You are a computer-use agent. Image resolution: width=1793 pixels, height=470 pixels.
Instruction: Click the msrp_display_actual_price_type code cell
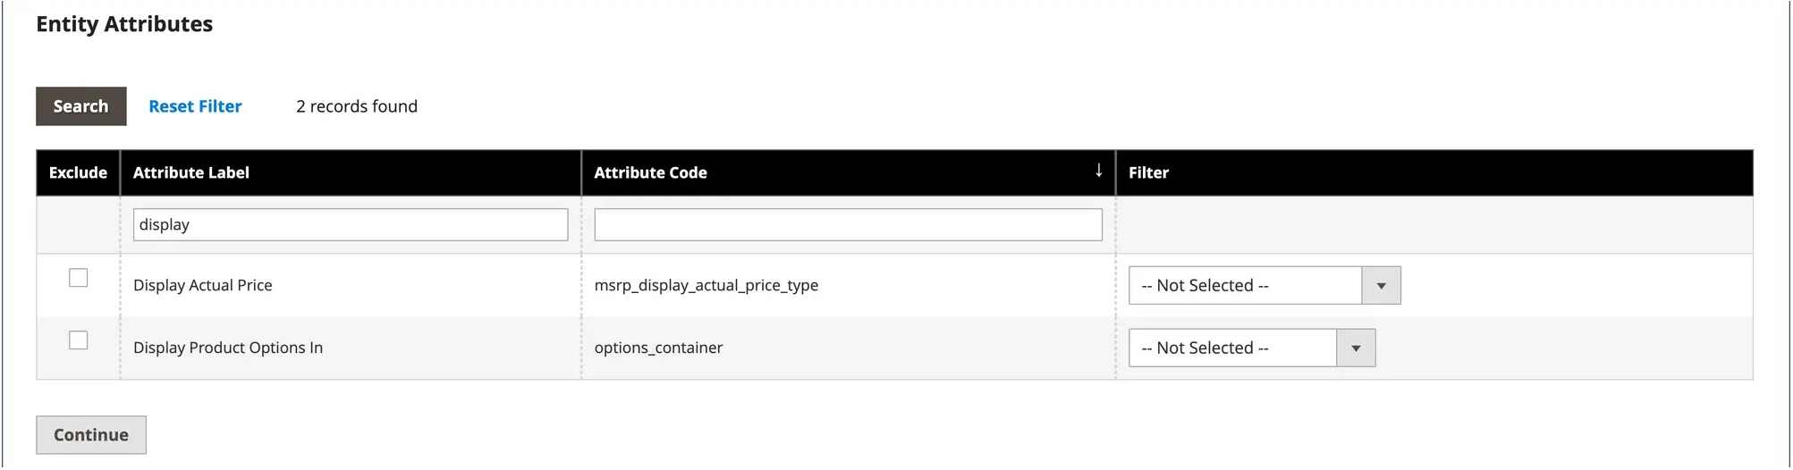point(706,286)
